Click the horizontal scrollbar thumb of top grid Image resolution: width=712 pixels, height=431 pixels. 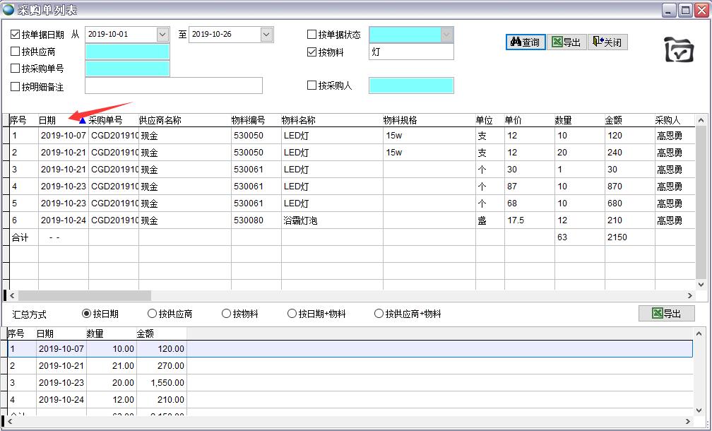tap(83, 296)
